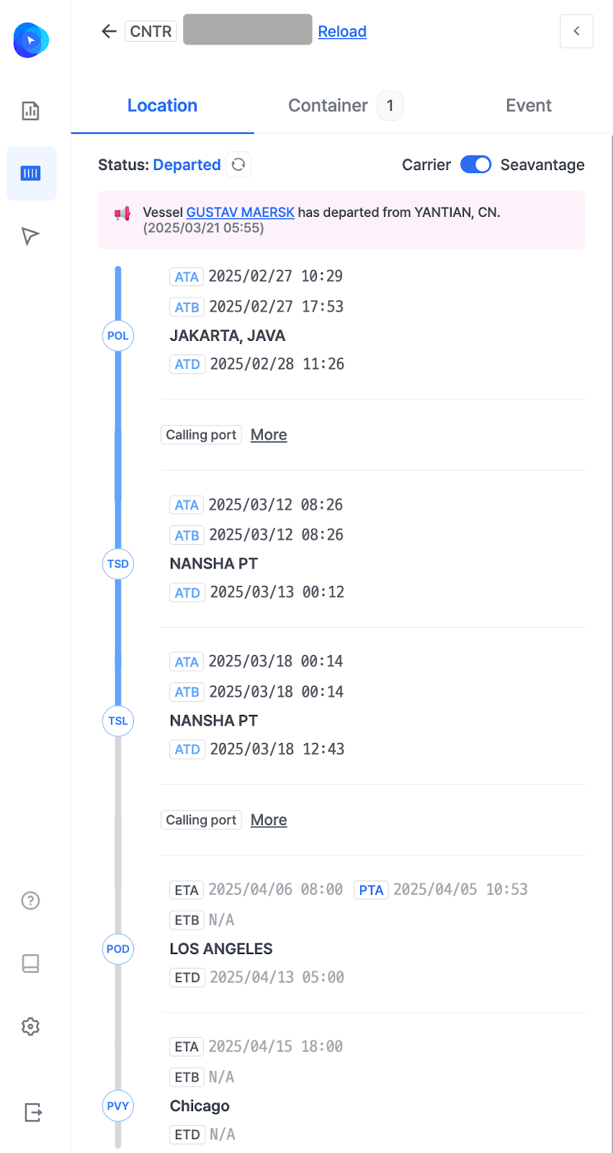Select the container tracking sidebar icon

click(x=31, y=174)
